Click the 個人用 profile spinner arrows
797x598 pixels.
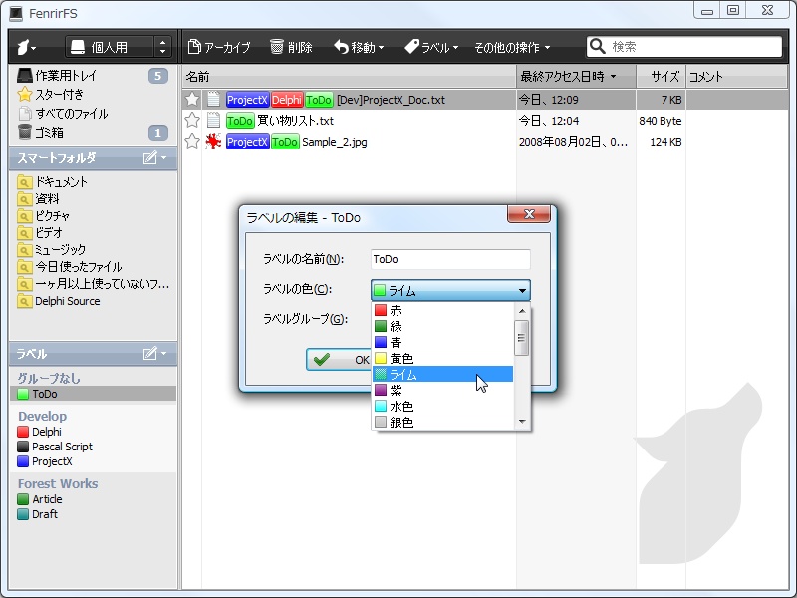pos(162,47)
